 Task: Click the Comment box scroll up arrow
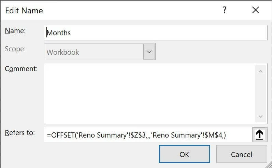260,72
